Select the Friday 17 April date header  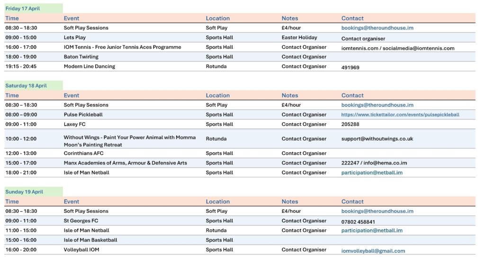tap(23, 9)
